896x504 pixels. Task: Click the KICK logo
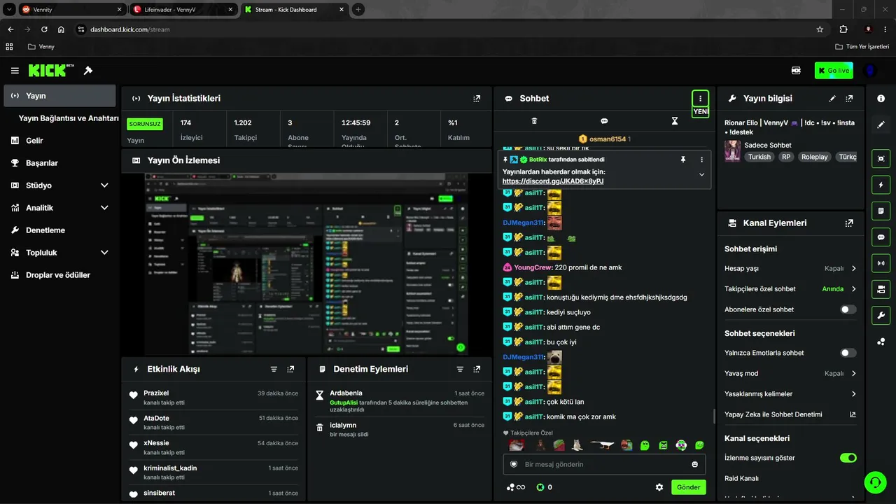click(51, 70)
